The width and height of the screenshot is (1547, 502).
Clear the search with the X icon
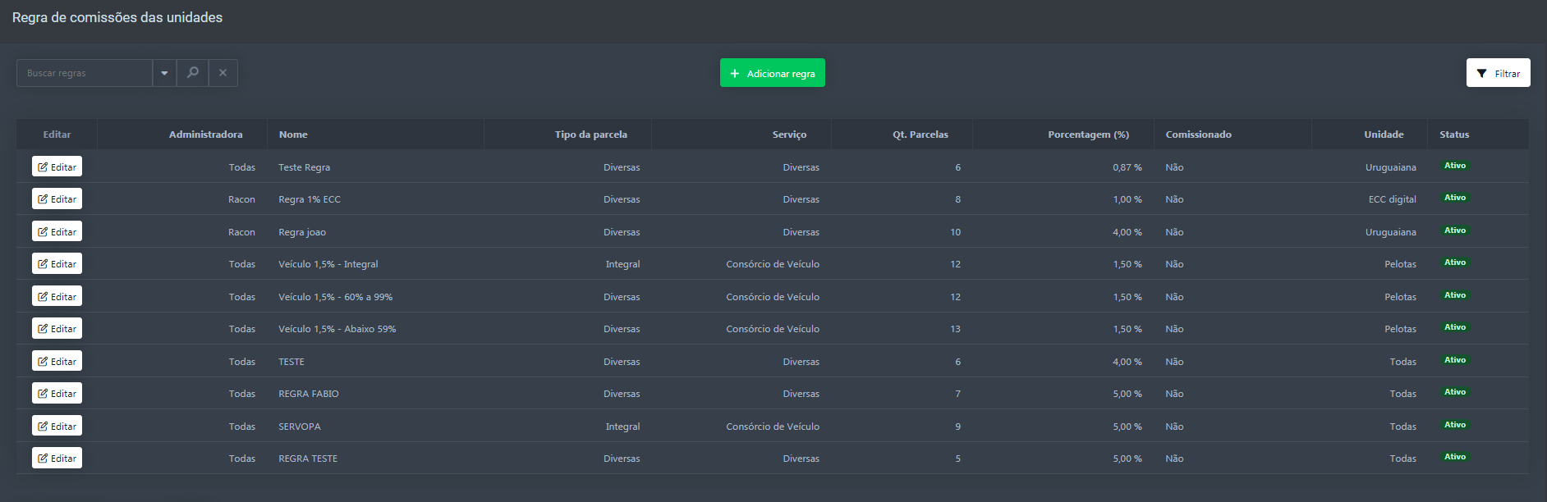tap(223, 73)
